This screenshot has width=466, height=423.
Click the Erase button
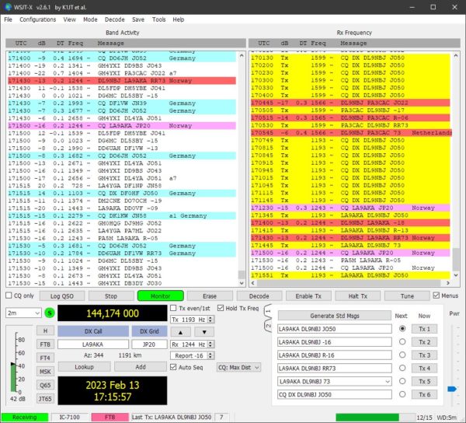click(x=210, y=296)
